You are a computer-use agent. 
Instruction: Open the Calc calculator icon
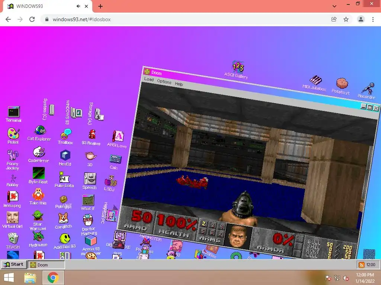[x=115, y=162]
